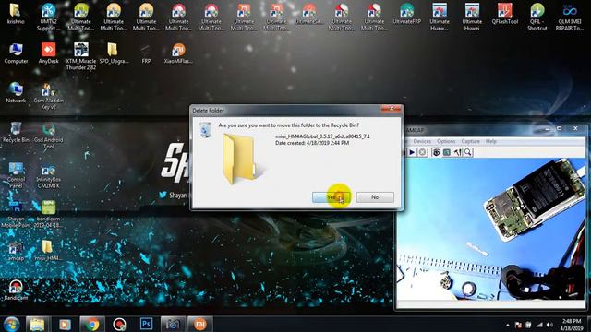Select the QFIL - Shortcut desktop icon

pos(537,17)
